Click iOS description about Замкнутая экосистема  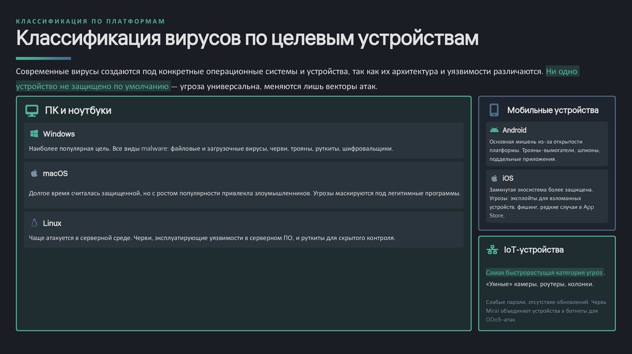(x=542, y=202)
